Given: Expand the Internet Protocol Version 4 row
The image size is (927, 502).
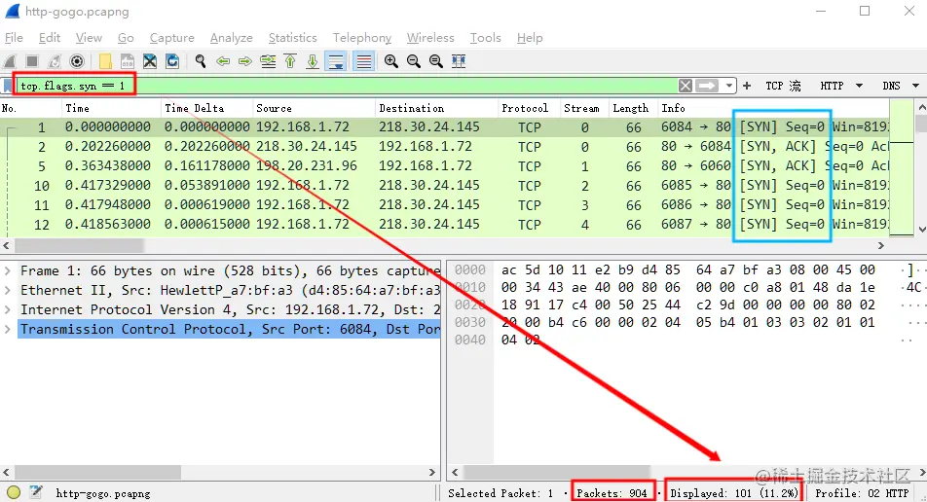Looking at the screenshot, I should coord(7,310).
